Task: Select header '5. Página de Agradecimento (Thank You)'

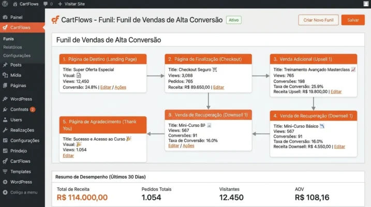Action: pos(103,125)
